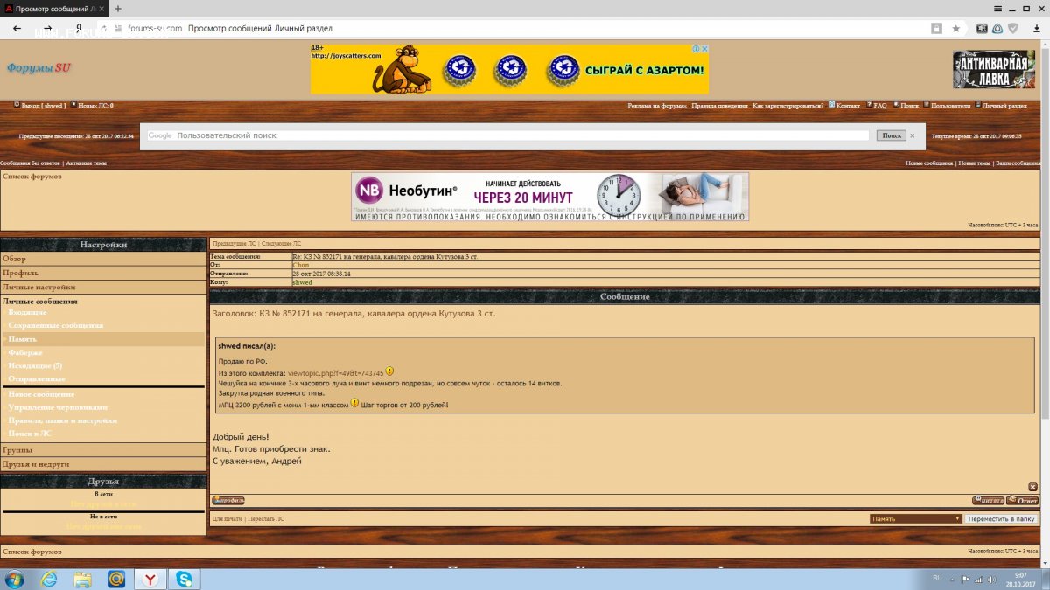Click the Google custom search field

click(521, 135)
